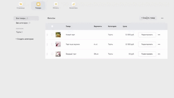This screenshot has height=98, width=174.
Task: Open the three-dot menu for Новый торт
Action: tap(159, 35)
